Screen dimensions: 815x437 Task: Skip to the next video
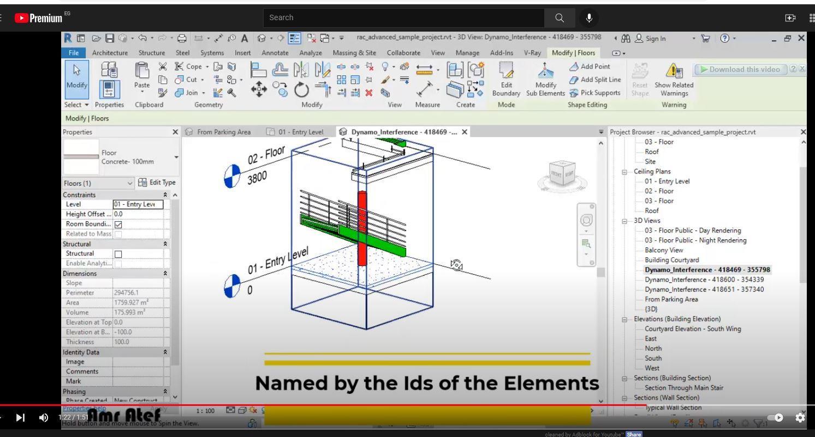coord(20,418)
